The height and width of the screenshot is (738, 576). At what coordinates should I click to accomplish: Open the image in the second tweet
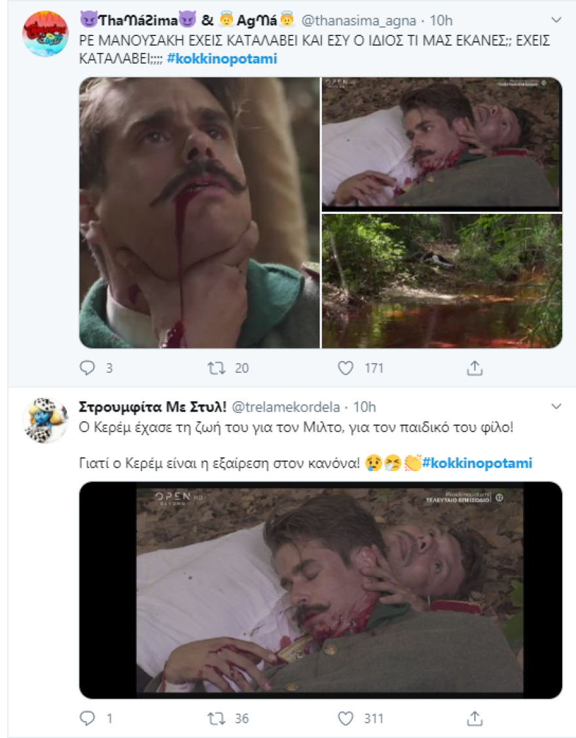tap(321, 590)
